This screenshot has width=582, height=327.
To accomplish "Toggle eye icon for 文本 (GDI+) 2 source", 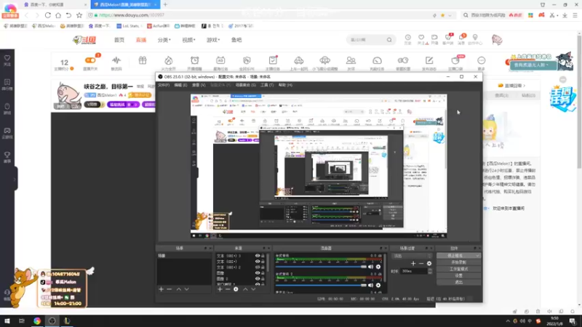I will point(258,267).
